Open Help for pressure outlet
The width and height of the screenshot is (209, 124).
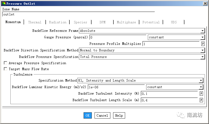coord(119,115)
